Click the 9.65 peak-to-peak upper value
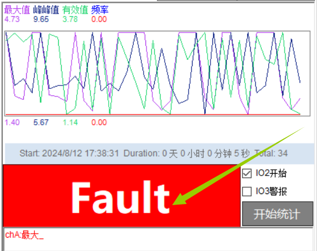 (41, 19)
